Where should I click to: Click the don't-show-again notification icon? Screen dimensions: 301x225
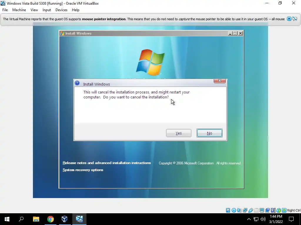click(x=295, y=19)
